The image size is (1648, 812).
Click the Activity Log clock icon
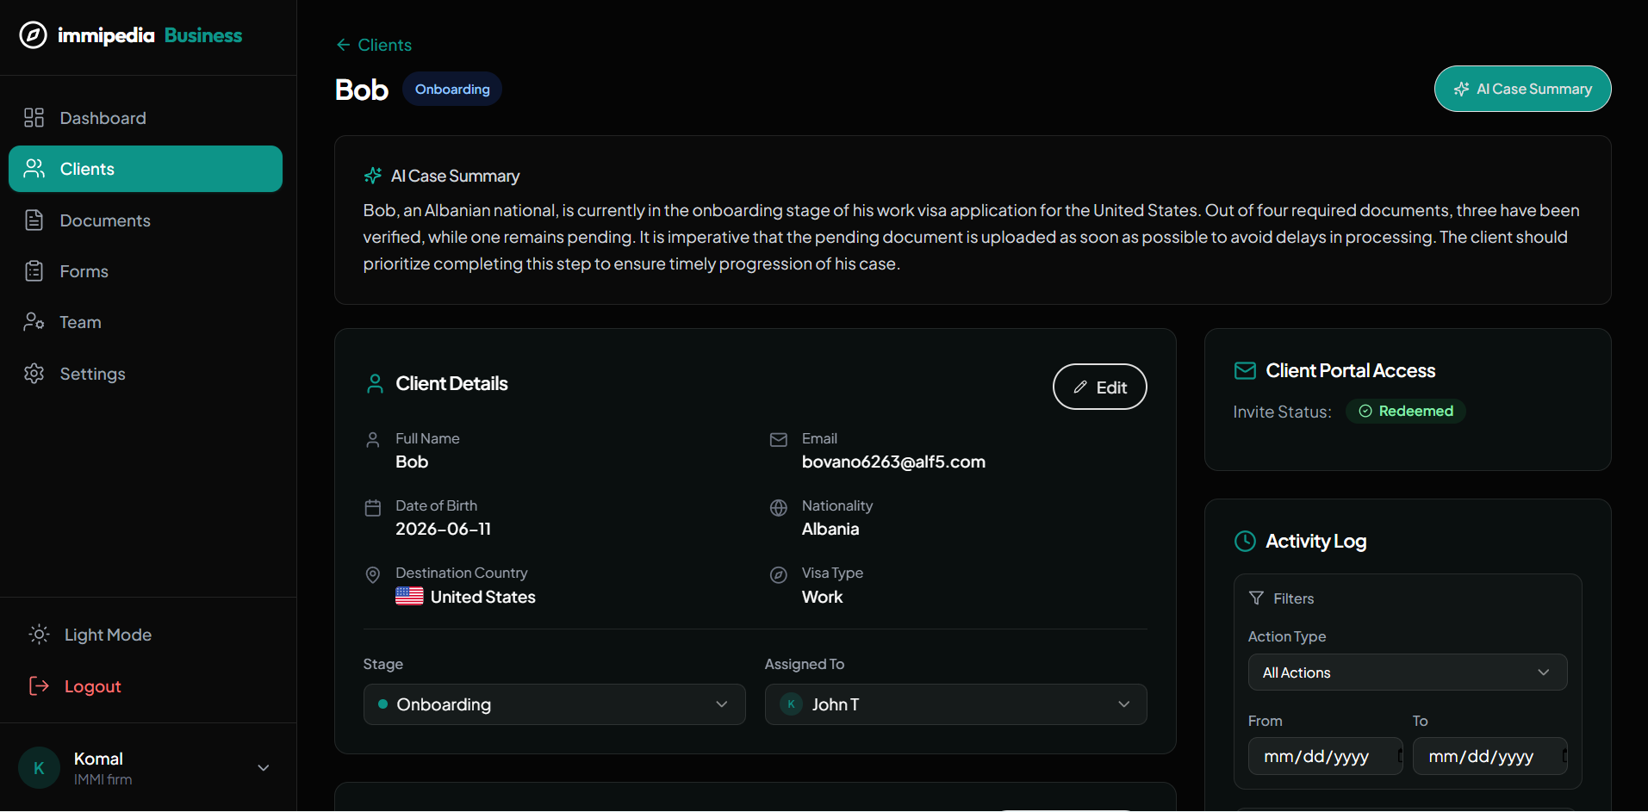click(1245, 541)
